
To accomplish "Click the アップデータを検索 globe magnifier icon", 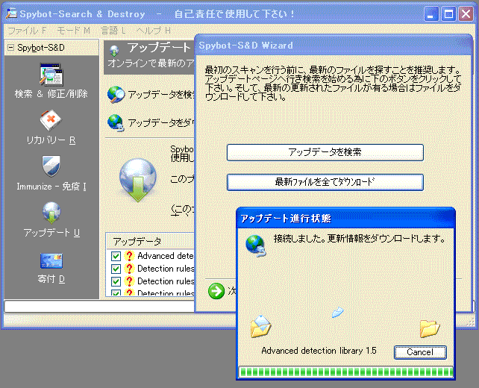I will pyautogui.click(x=116, y=95).
